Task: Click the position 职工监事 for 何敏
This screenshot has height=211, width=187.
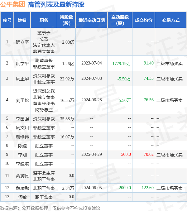Action: point(44,197)
